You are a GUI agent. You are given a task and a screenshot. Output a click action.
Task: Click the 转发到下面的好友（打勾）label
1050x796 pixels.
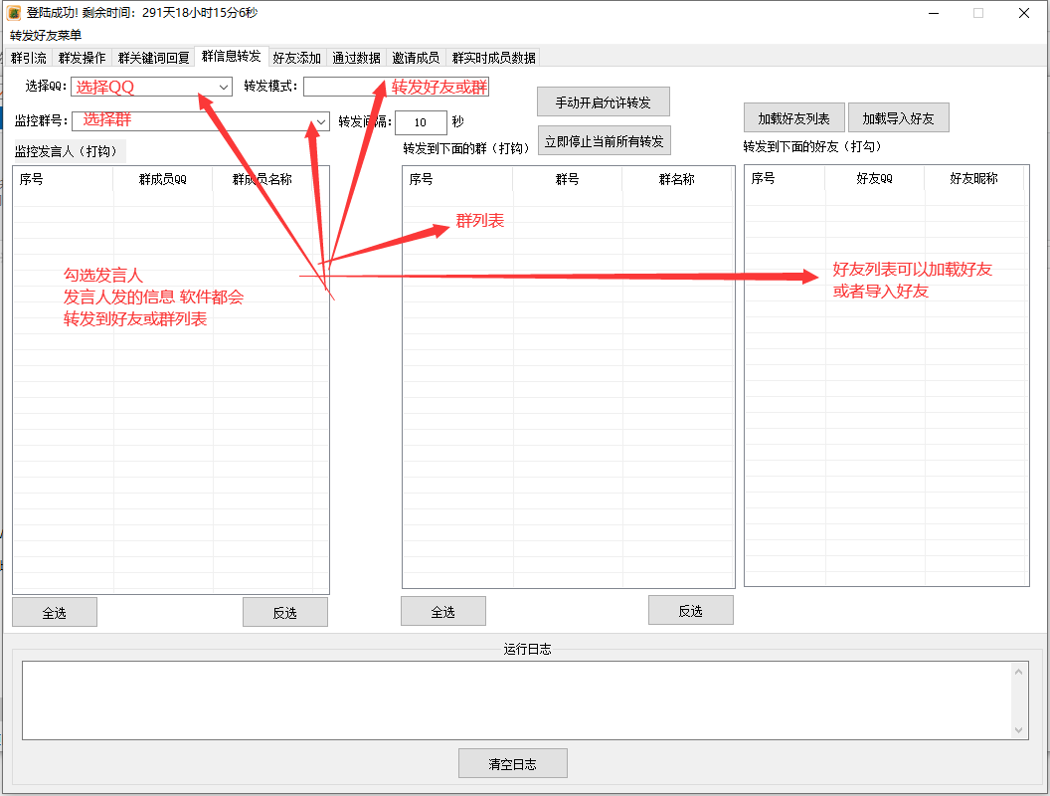(x=813, y=146)
